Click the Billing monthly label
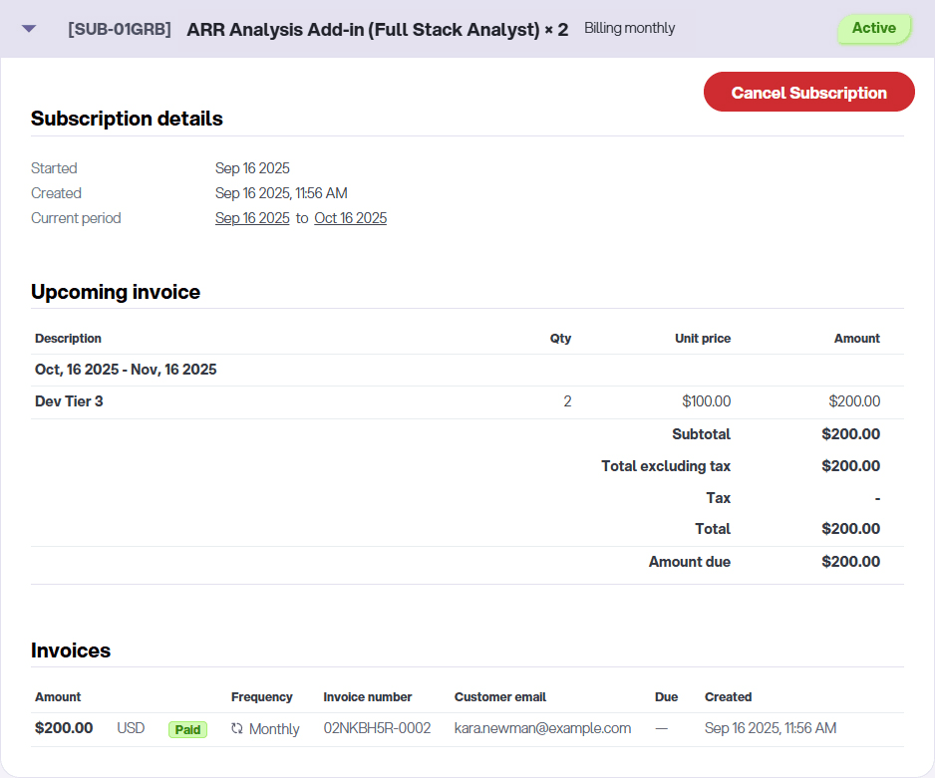Screen dimensions: 935x778 click(x=629, y=28)
